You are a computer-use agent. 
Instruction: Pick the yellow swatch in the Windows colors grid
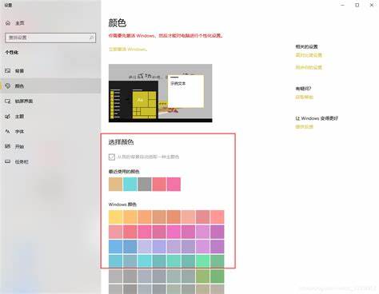[115, 217]
